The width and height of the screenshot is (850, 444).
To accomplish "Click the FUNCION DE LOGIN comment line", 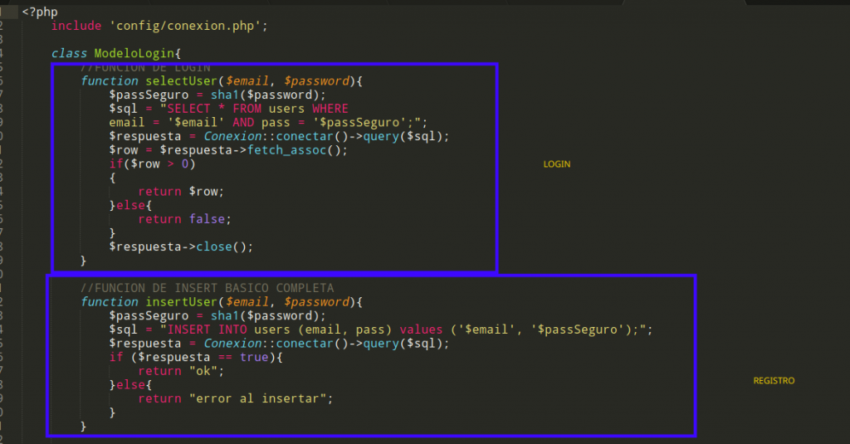I will (x=145, y=67).
